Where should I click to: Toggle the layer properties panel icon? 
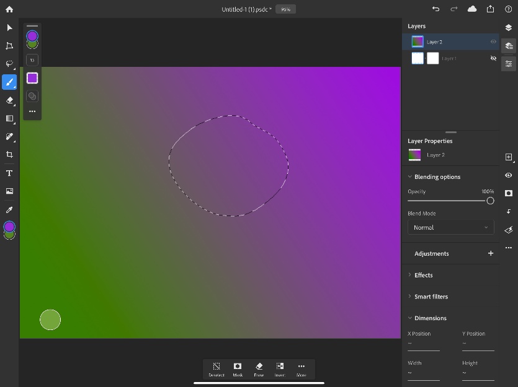click(509, 64)
